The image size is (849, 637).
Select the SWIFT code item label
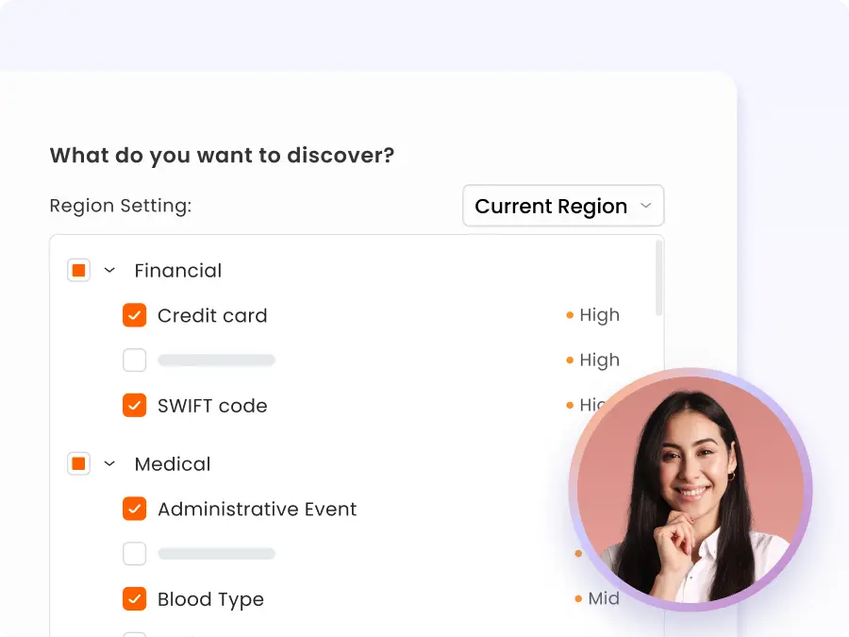(212, 406)
